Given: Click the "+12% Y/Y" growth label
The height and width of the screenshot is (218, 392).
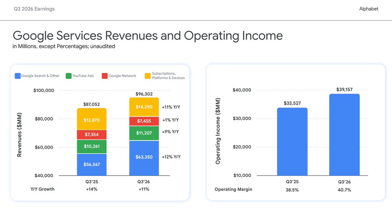Looking at the screenshot, I should tap(171, 157).
